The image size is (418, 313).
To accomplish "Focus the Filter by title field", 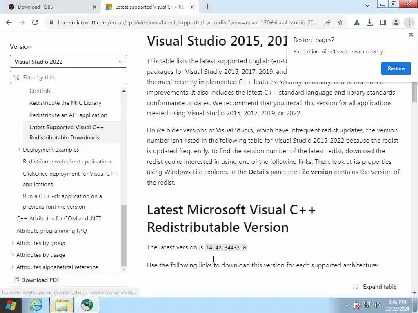I will pos(69,77).
